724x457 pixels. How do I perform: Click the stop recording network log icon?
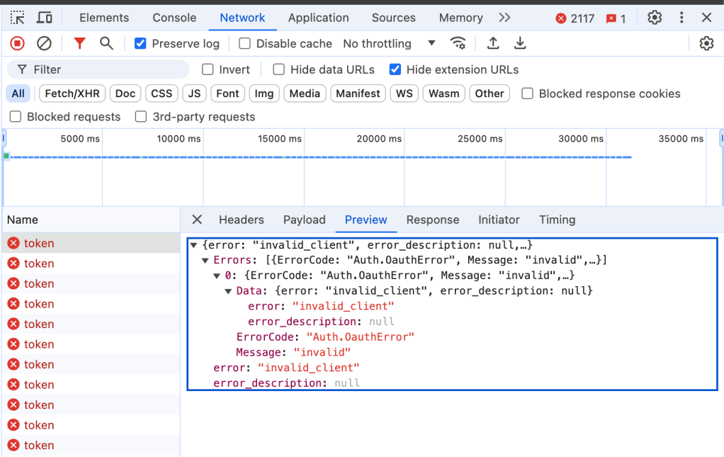18,44
